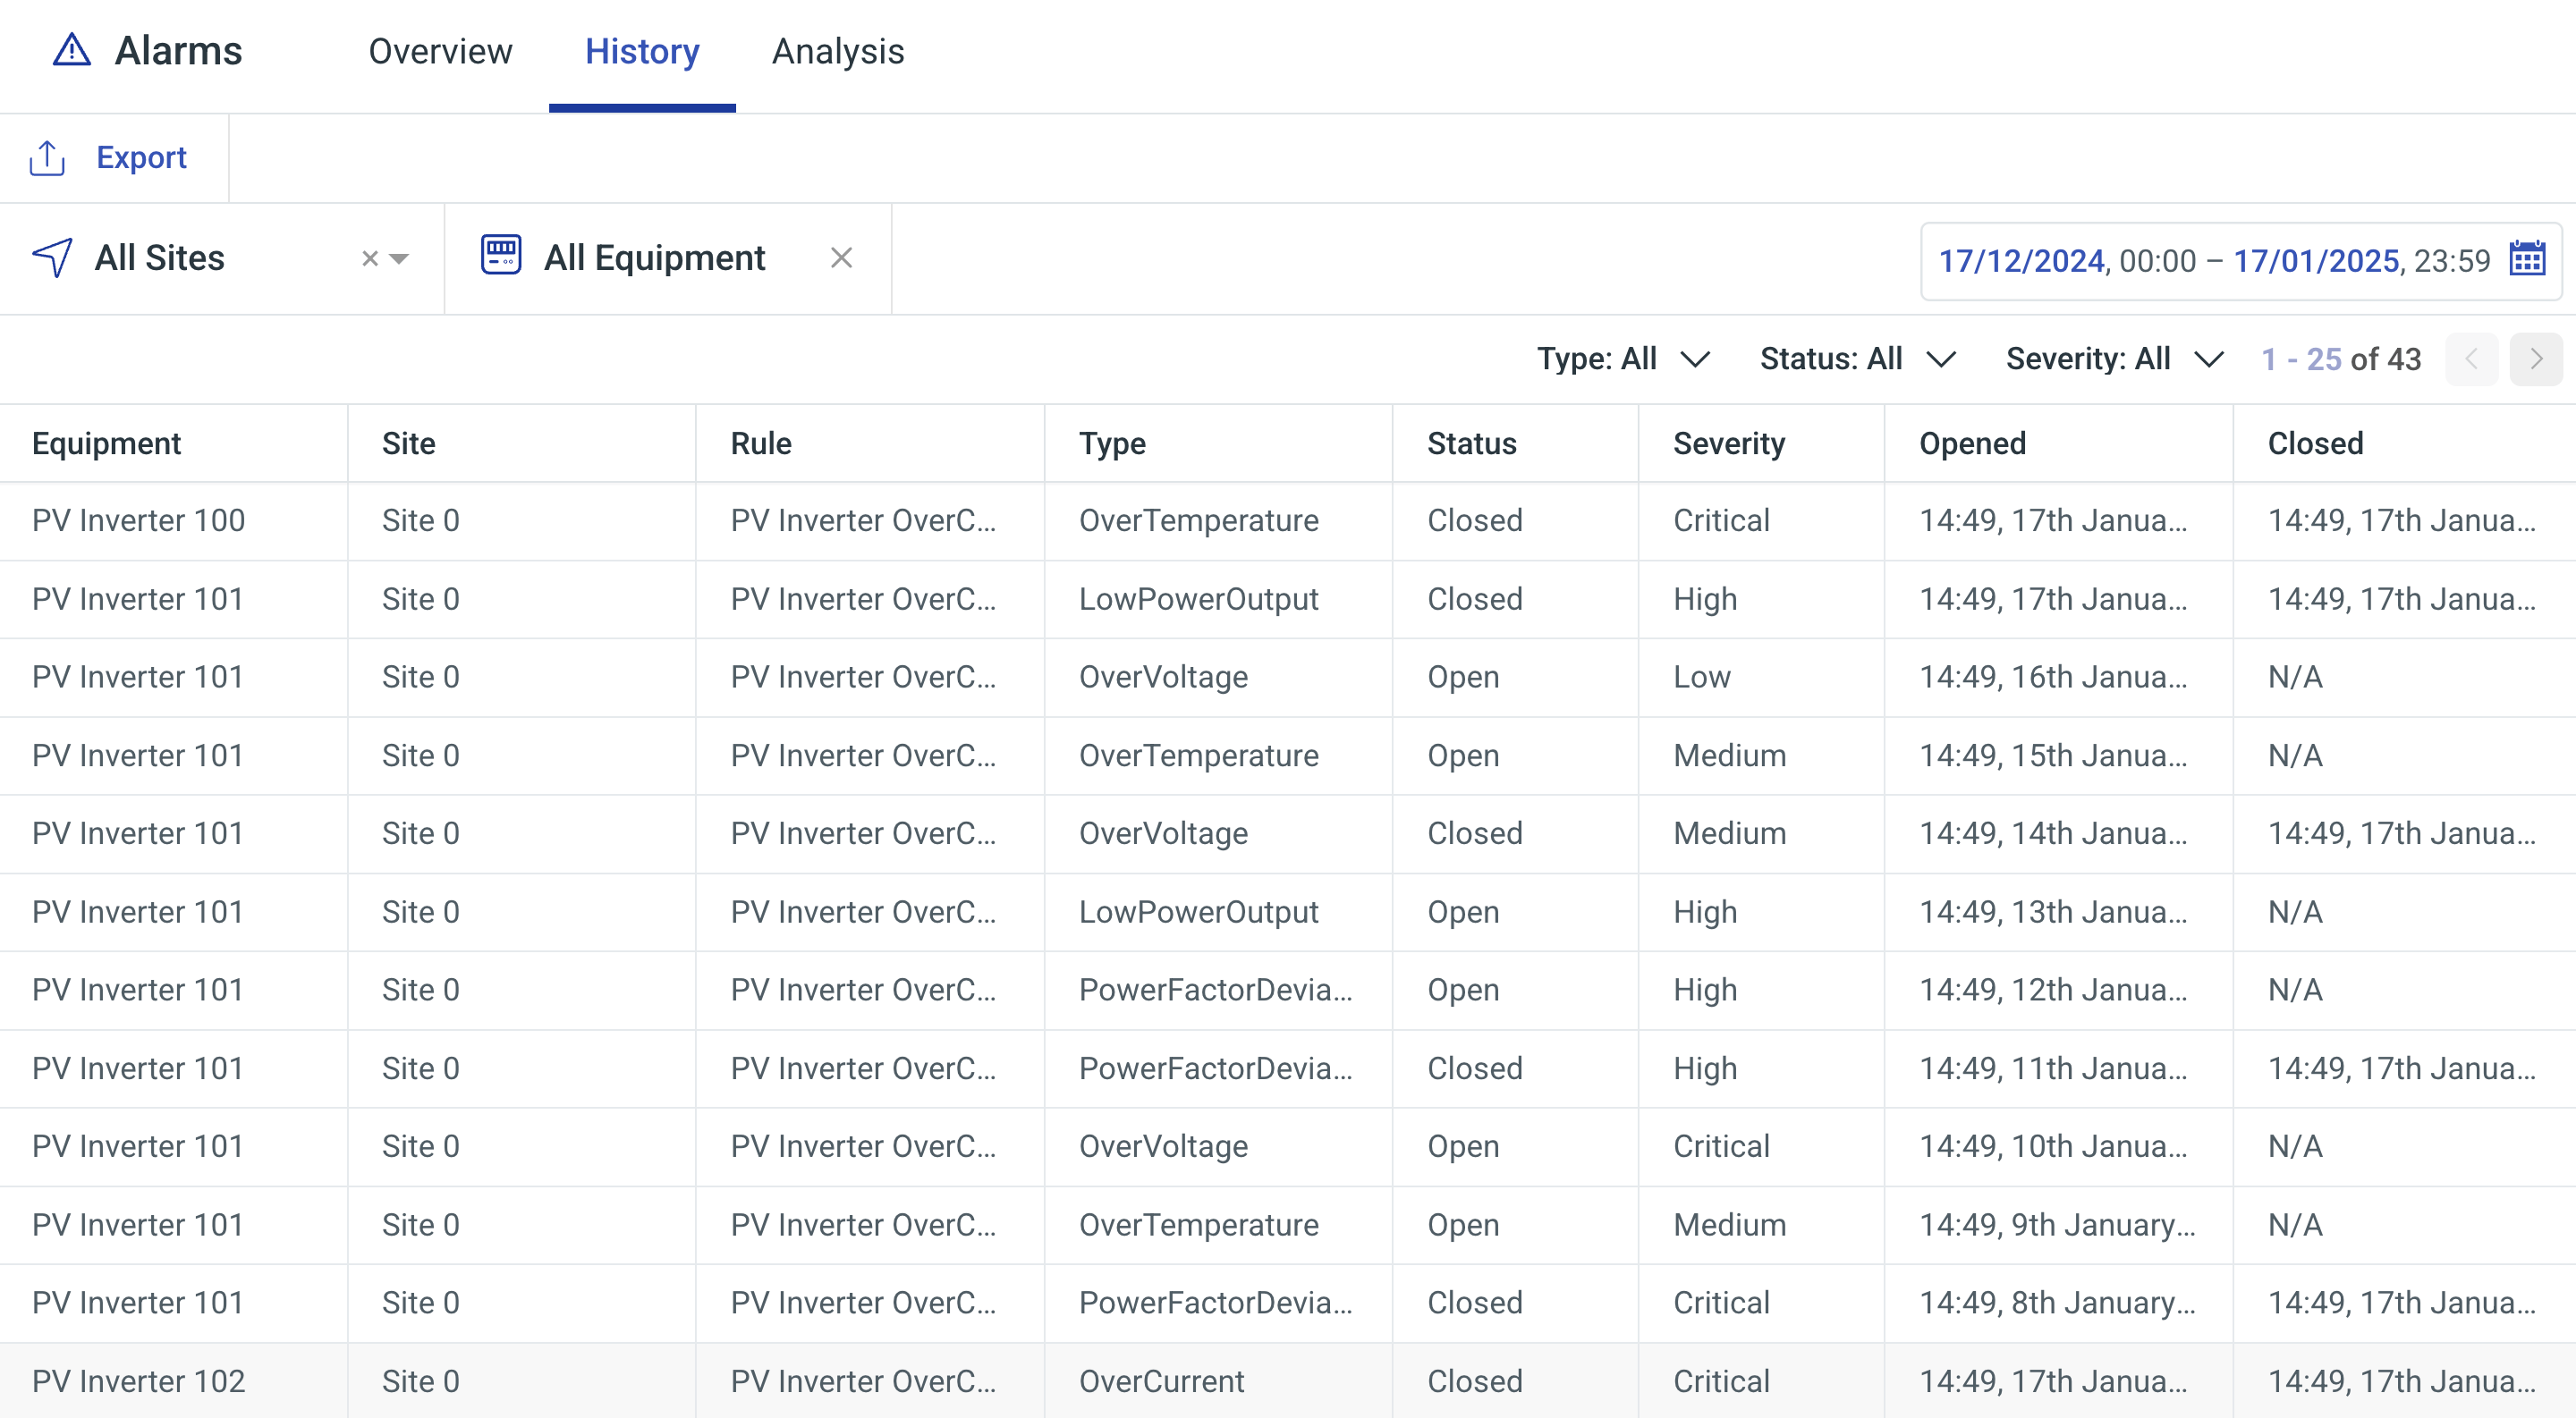Viewport: 2576px width, 1418px height.
Task: Click the end date 17/01/2025
Action: [2316, 261]
